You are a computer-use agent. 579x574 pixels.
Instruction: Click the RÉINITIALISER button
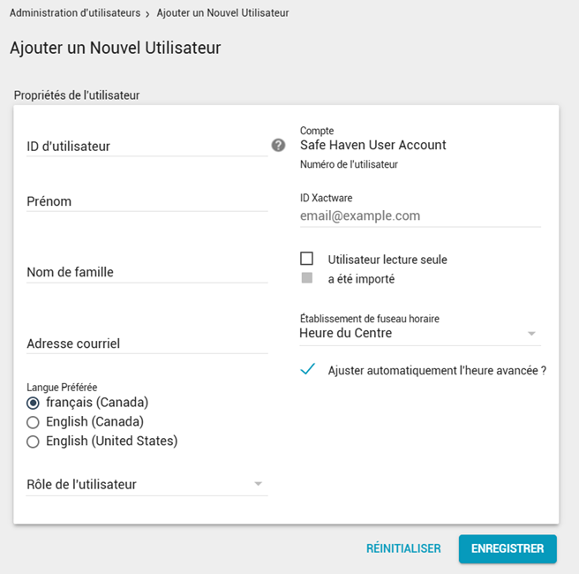click(403, 548)
